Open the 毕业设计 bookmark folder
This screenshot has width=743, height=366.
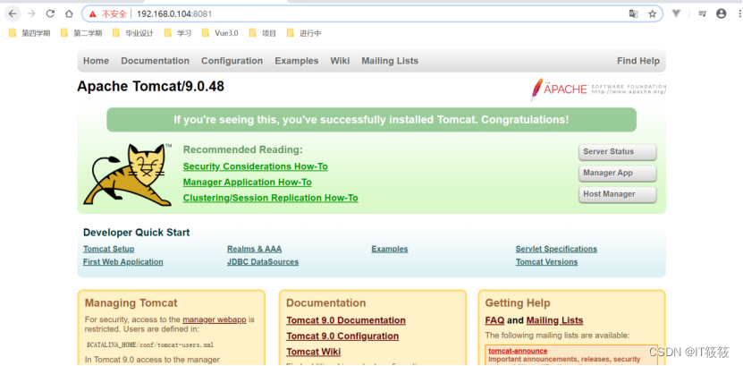point(133,33)
